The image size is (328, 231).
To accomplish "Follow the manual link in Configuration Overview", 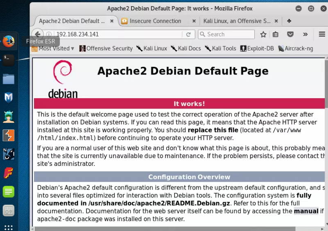I will coord(306,211).
